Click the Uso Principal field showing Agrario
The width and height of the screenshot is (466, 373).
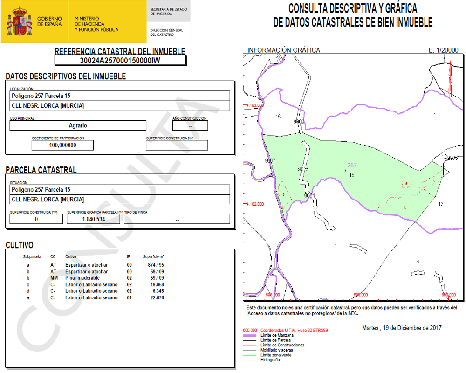[x=78, y=125]
